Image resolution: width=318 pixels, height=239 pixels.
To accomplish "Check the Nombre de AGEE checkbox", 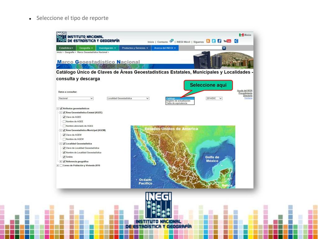I will (x=64, y=122).
